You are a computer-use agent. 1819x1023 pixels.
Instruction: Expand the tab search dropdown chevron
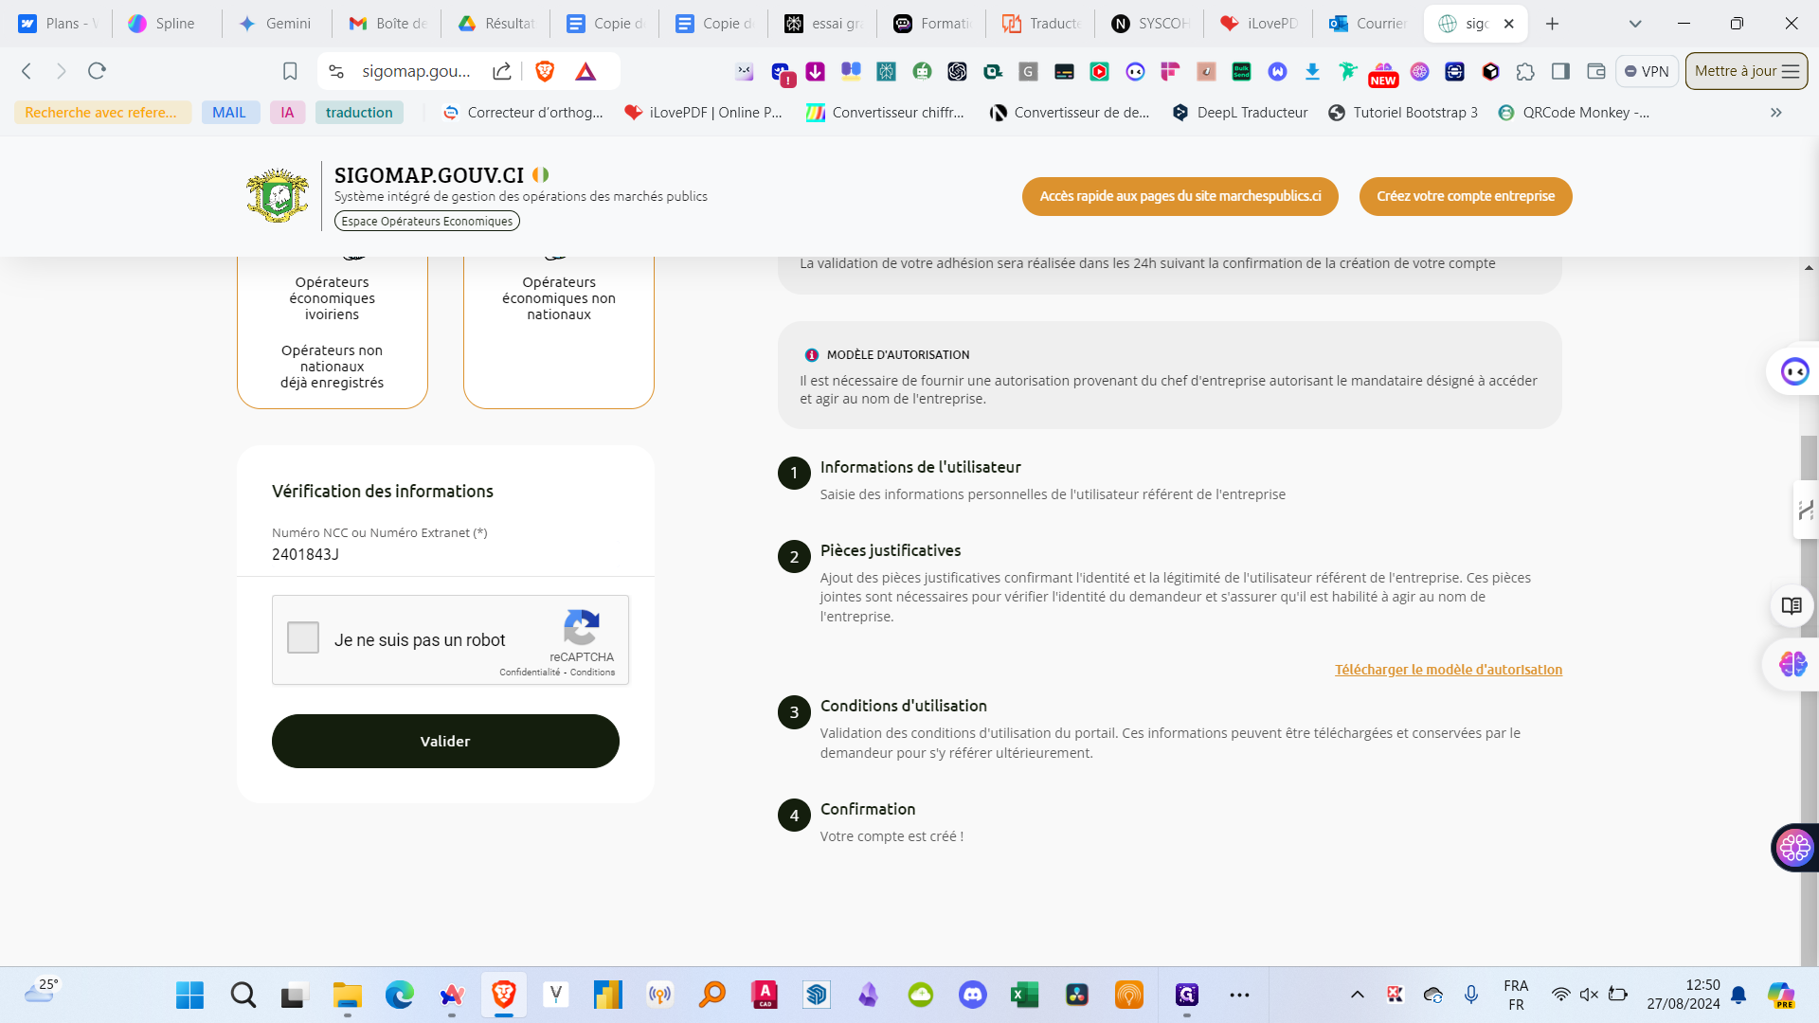click(1635, 24)
